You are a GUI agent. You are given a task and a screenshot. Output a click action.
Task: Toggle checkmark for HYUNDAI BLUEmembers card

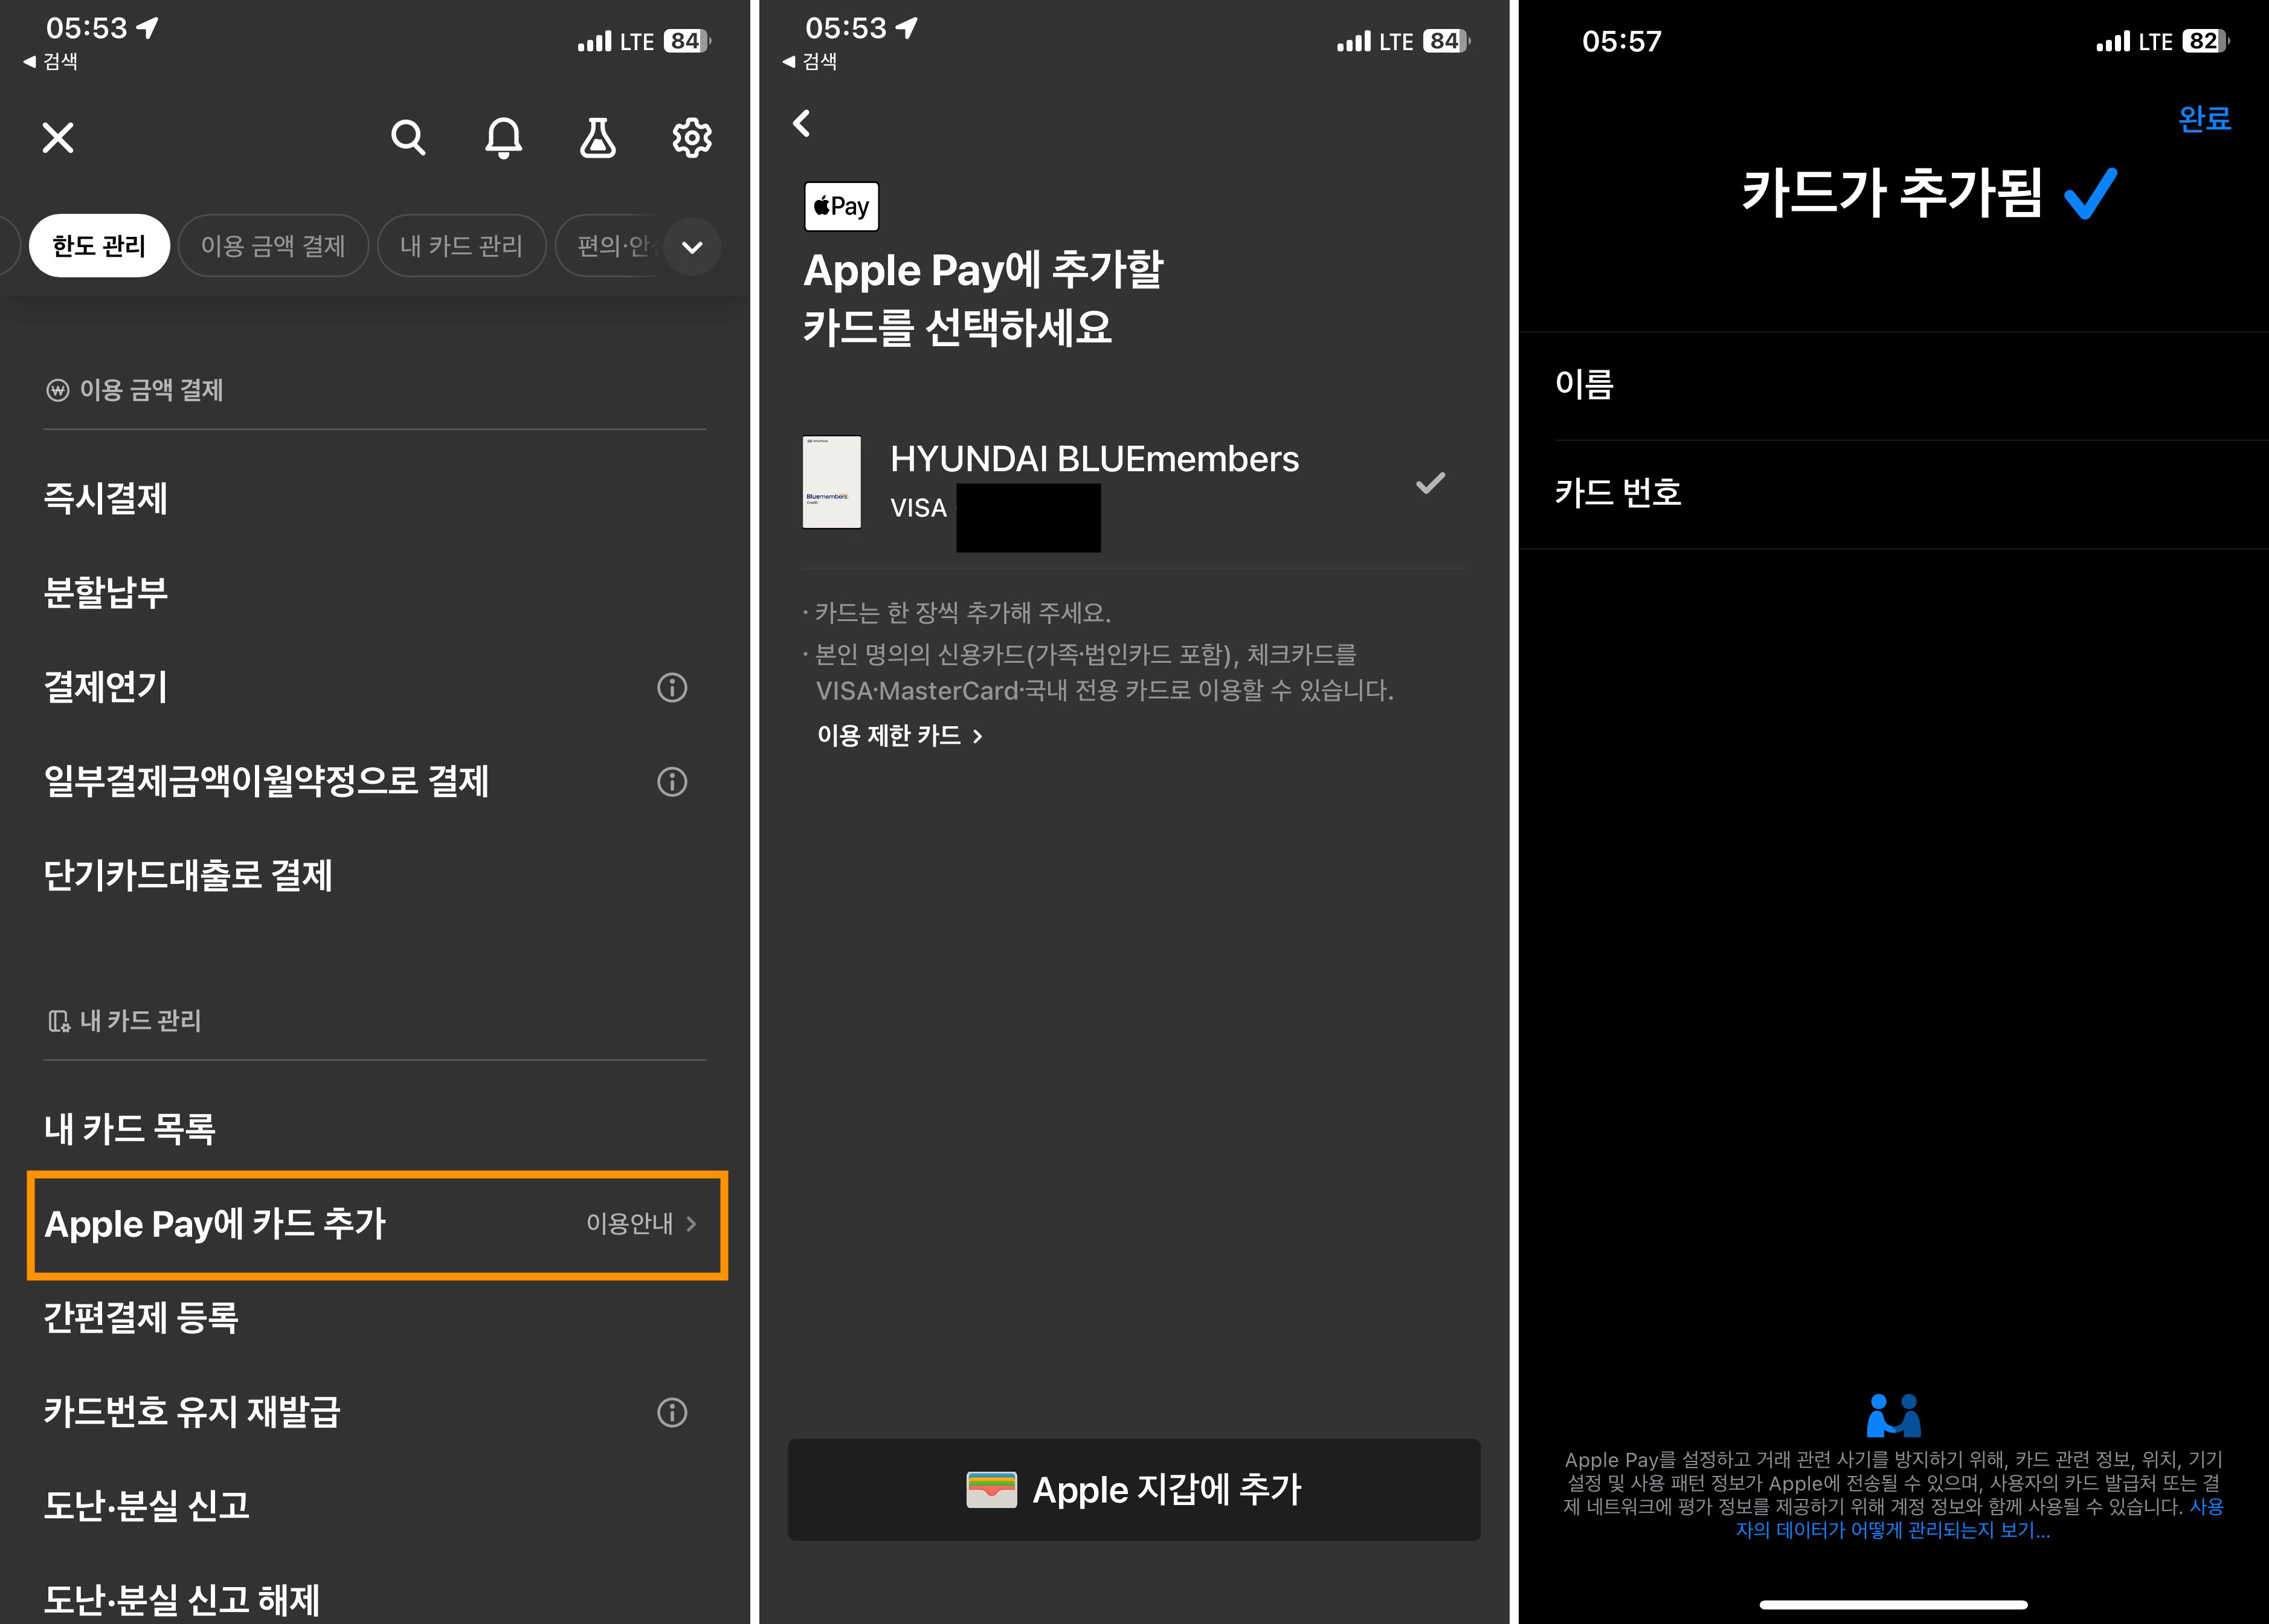click(x=1430, y=483)
